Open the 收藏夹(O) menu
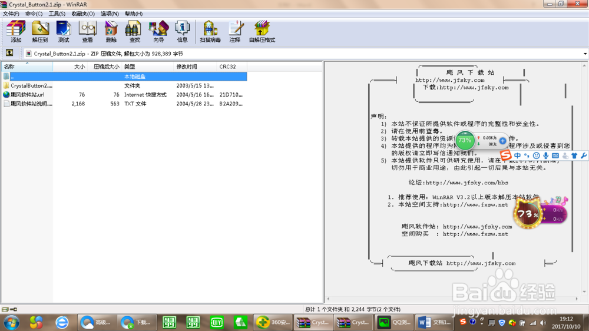Image resolution: width=589 pixels, height=331 pixels. [x=83, y=14]
